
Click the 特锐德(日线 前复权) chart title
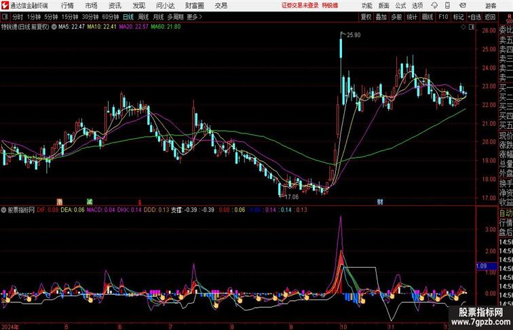coord(25,27)
